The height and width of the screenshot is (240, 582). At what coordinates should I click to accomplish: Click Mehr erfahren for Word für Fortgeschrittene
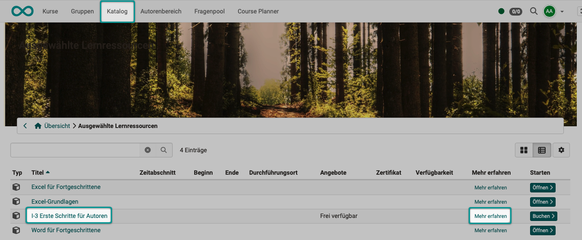[491, 230]
